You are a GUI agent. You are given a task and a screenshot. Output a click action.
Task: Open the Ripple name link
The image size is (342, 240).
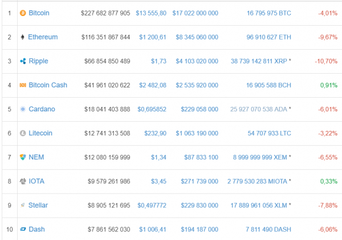pyautogui.click(x=38, y=61)
